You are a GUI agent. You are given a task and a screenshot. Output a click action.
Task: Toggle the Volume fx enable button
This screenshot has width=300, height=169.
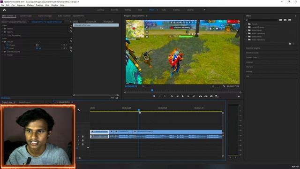pyautogui.click(x=5, y=42)
